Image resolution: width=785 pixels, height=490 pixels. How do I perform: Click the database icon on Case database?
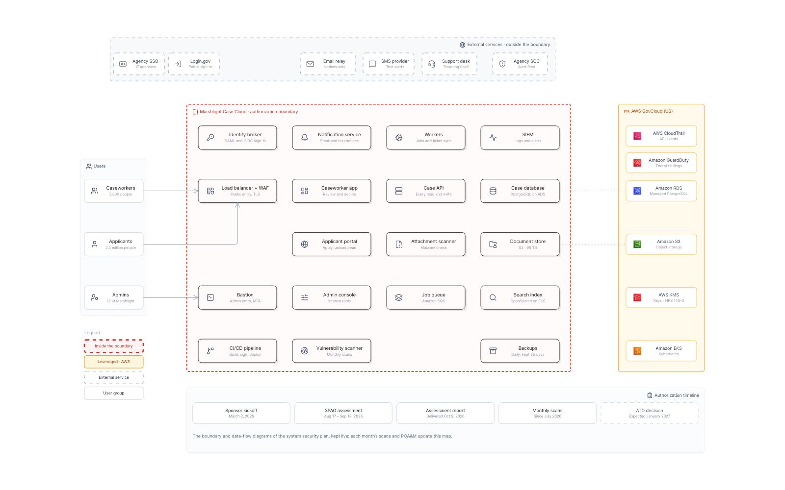point(493,191)
